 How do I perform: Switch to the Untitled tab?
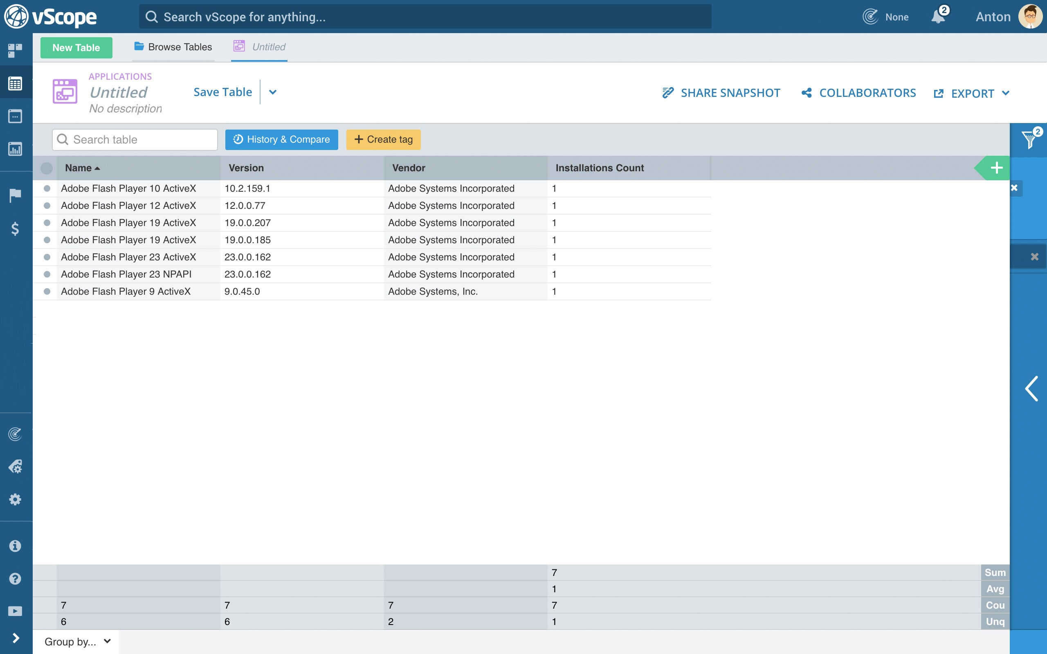(x=259, y=47)
